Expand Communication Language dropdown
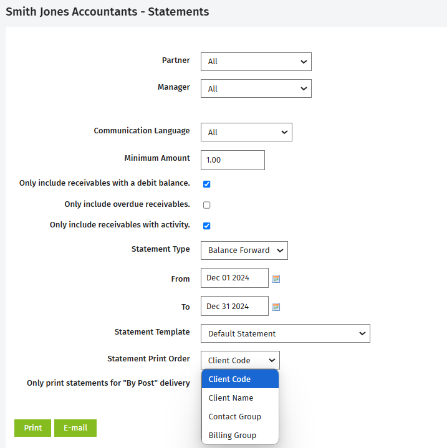This screenshot has height=448, width=447. tap(246, 132)
